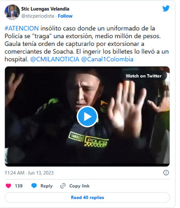The width and height of the screenshot is (180, 208).
Task: Click the Copy link label
Action: click(79, 186)
